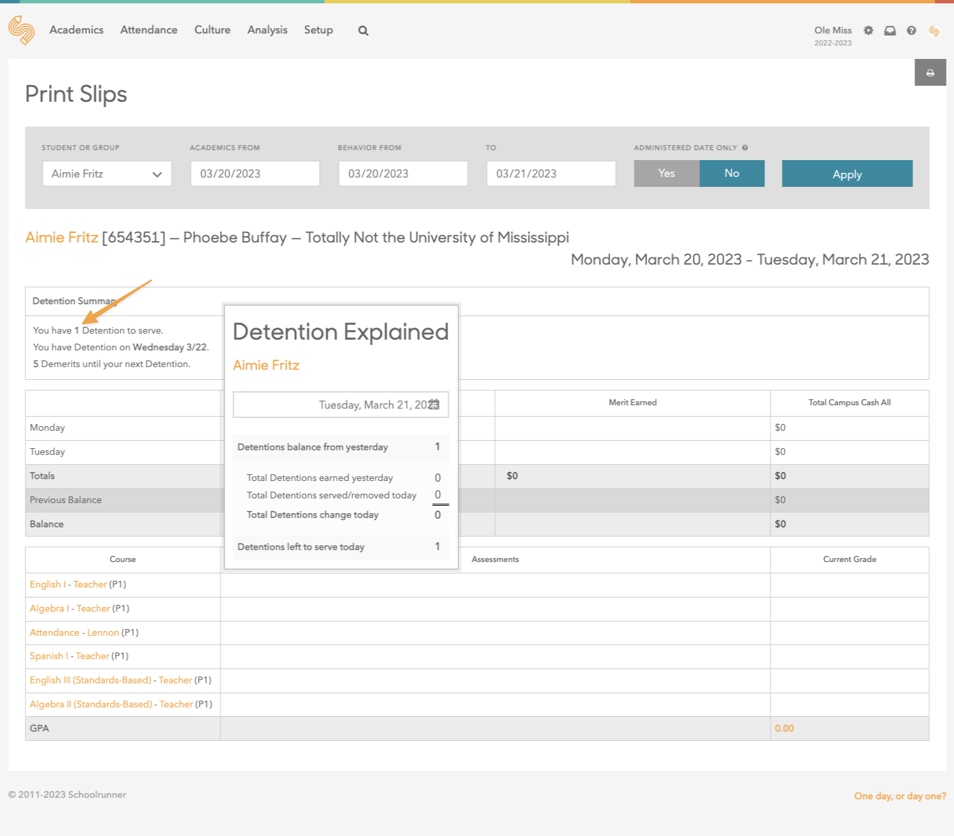The width and height of the screenshot is (954, 836).
Task: Click the help question mark icon
Action: coord(911,30)
